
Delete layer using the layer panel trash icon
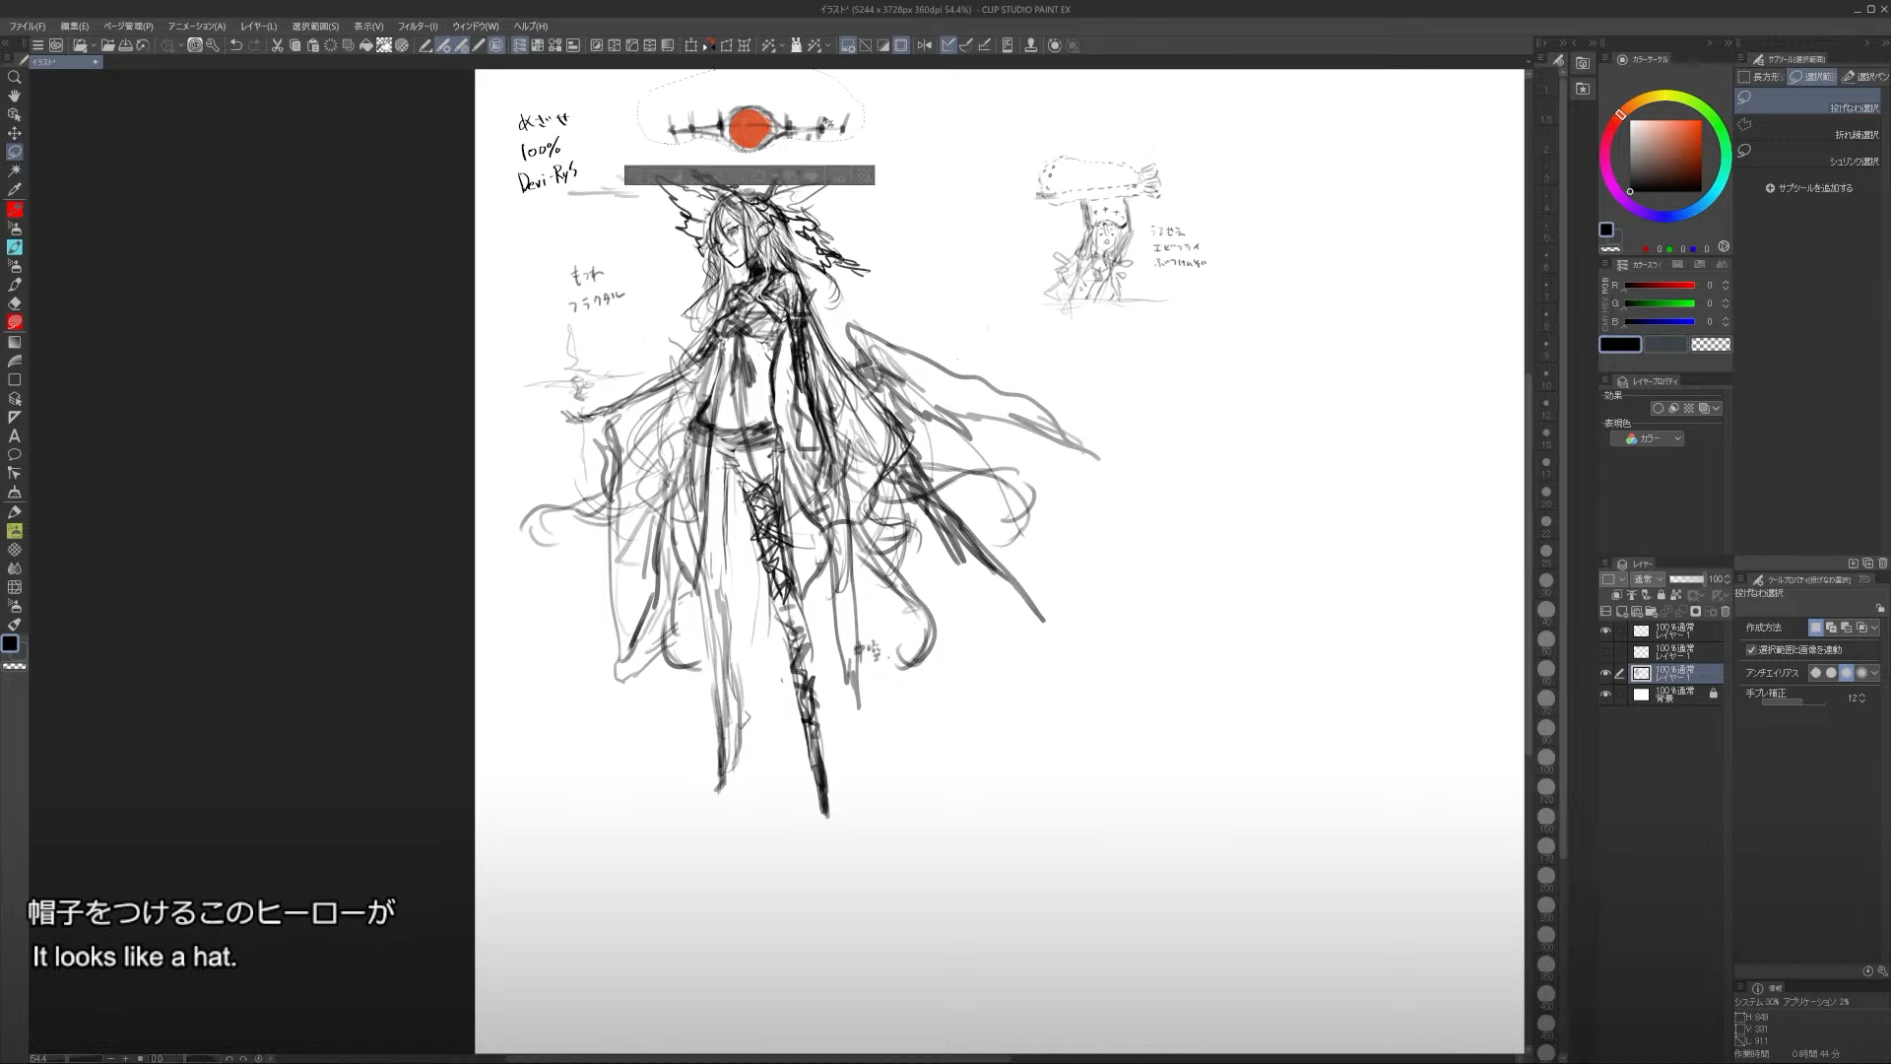pos(1725,612)
